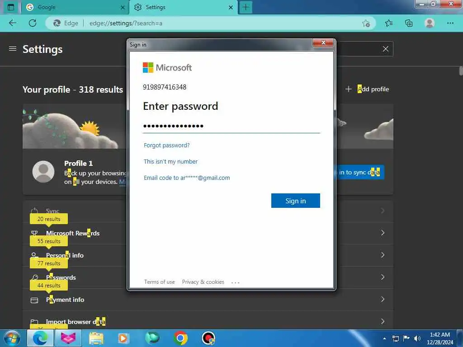Expand Import browser data row chevron

click(383, 321)
